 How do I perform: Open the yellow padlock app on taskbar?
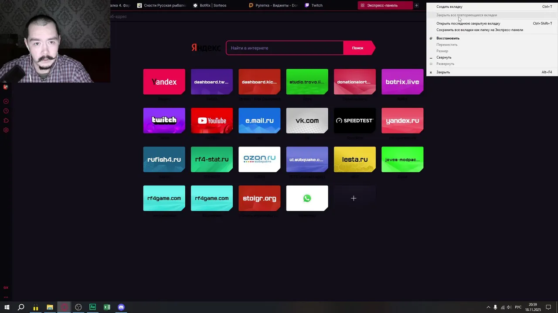click(35, 307)
